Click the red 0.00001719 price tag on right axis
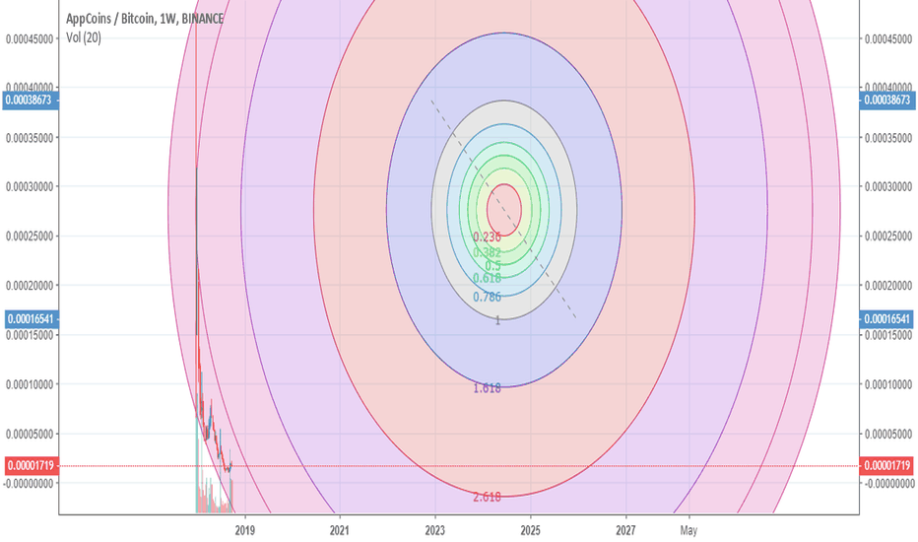 tap(888, 466)
